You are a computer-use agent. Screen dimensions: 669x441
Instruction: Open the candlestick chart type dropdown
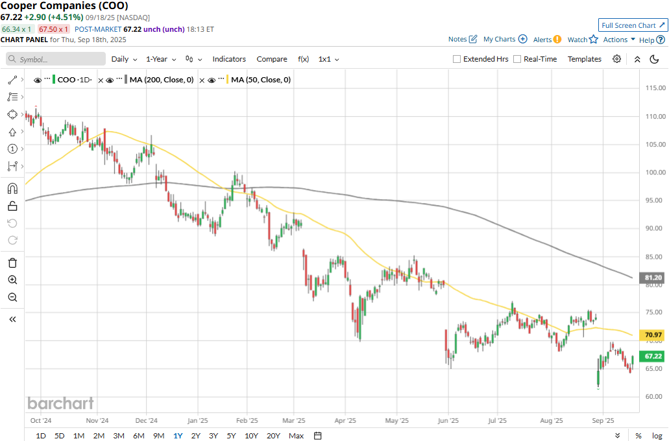(x=193, y=59)
